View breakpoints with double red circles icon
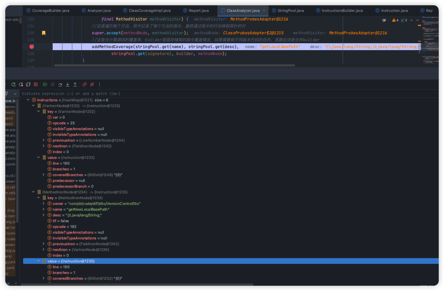Screen dimensions: 444x291 [85, 84]
